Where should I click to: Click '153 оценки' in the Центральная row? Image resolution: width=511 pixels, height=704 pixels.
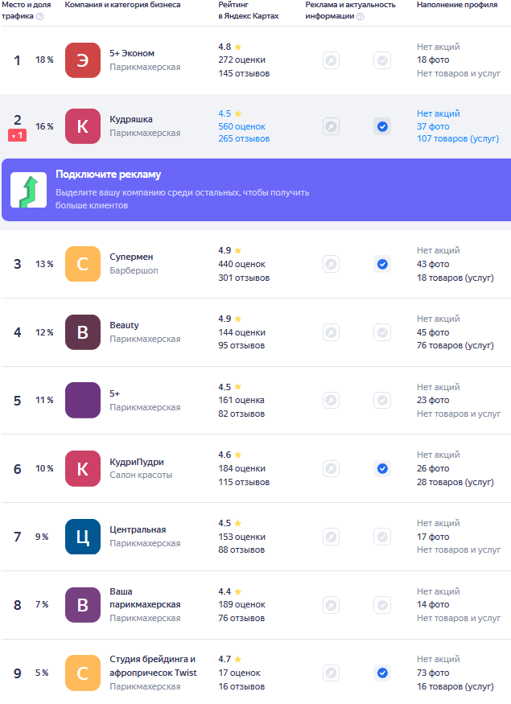(x=241, y=537)
